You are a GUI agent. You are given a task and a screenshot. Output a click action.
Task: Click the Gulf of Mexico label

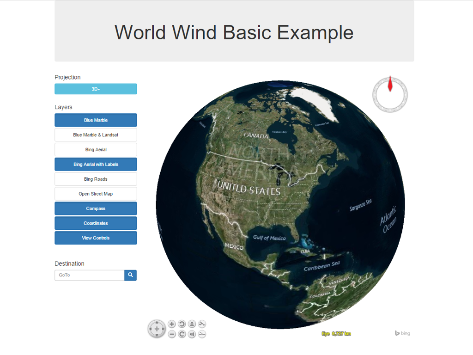(269, 238)
